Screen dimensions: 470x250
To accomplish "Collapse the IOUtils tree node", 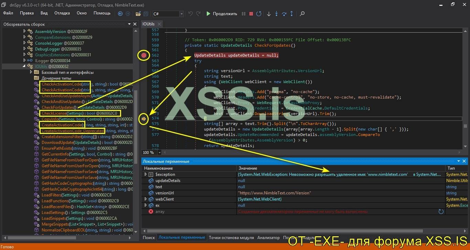I will pyautogui.click(x=24, y=66).
